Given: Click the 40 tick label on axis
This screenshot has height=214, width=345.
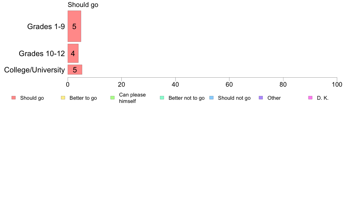Looking at the screenshot, I should click(x=175, y=85).
